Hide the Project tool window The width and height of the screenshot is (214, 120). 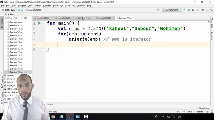click(x=30, y=18)
